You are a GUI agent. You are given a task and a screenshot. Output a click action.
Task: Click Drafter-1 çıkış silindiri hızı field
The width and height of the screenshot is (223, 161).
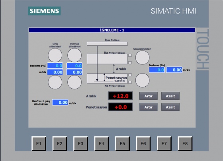pos(60,103)
